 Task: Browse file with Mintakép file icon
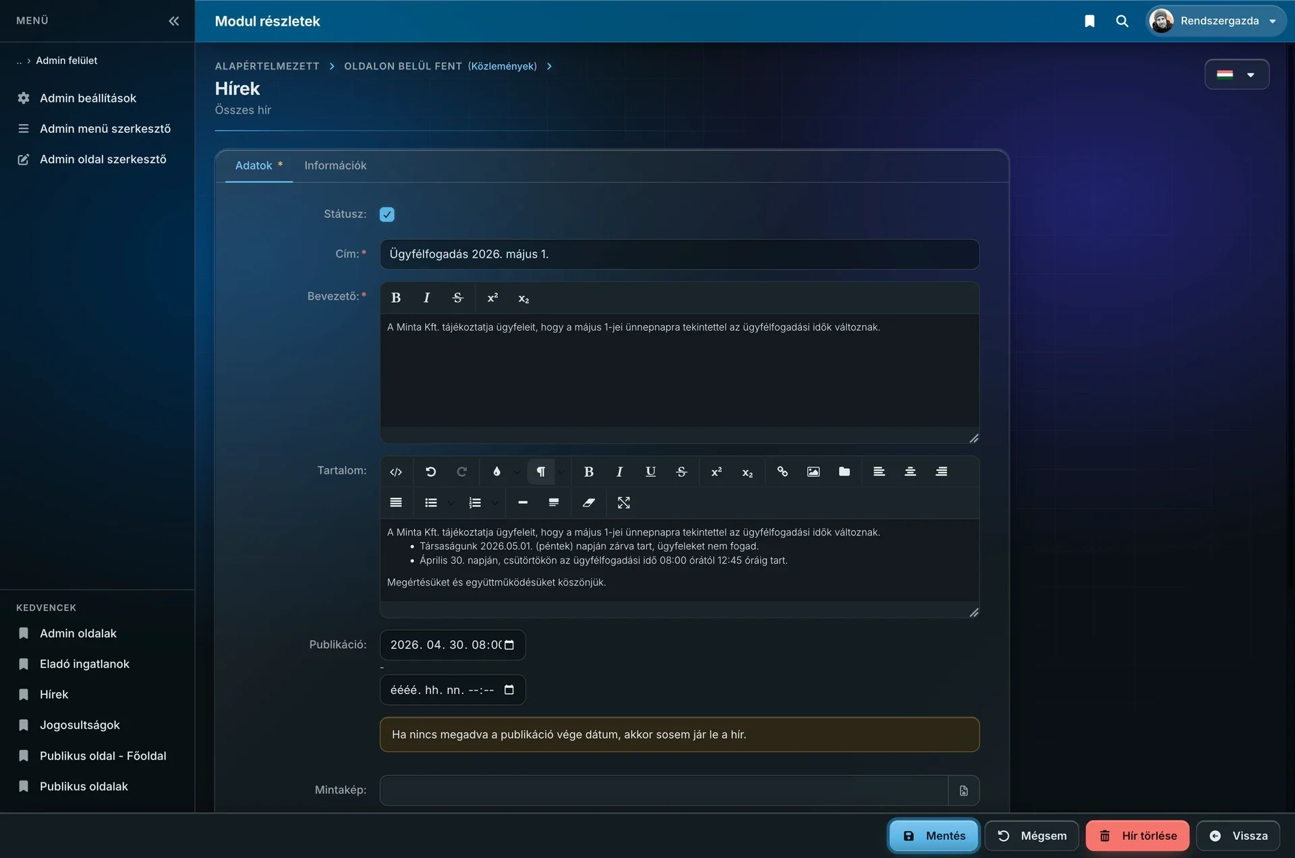tap(964, 791)
